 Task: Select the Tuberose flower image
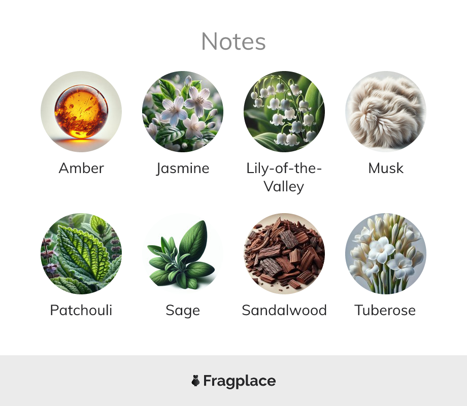pyautogui.click(x=386, y=253)
